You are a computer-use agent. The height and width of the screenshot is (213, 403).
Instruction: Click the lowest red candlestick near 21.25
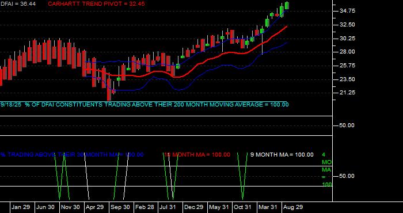tap(109, 89)
